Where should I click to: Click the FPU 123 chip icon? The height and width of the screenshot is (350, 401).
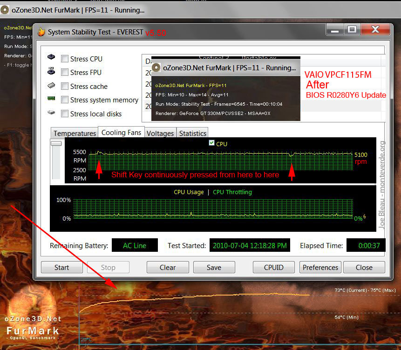[x=51, y=71]
